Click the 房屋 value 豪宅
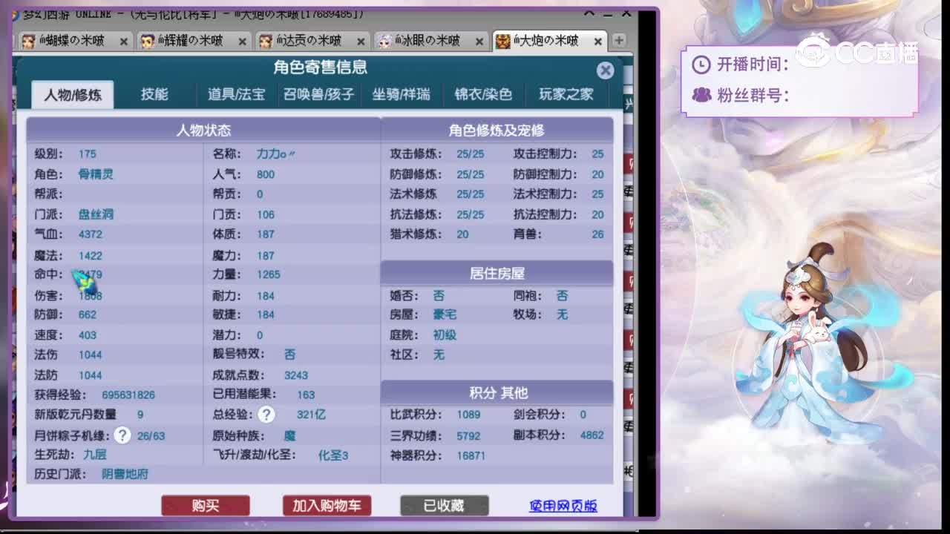Screen dimensions: 950x534 [445, 315]
